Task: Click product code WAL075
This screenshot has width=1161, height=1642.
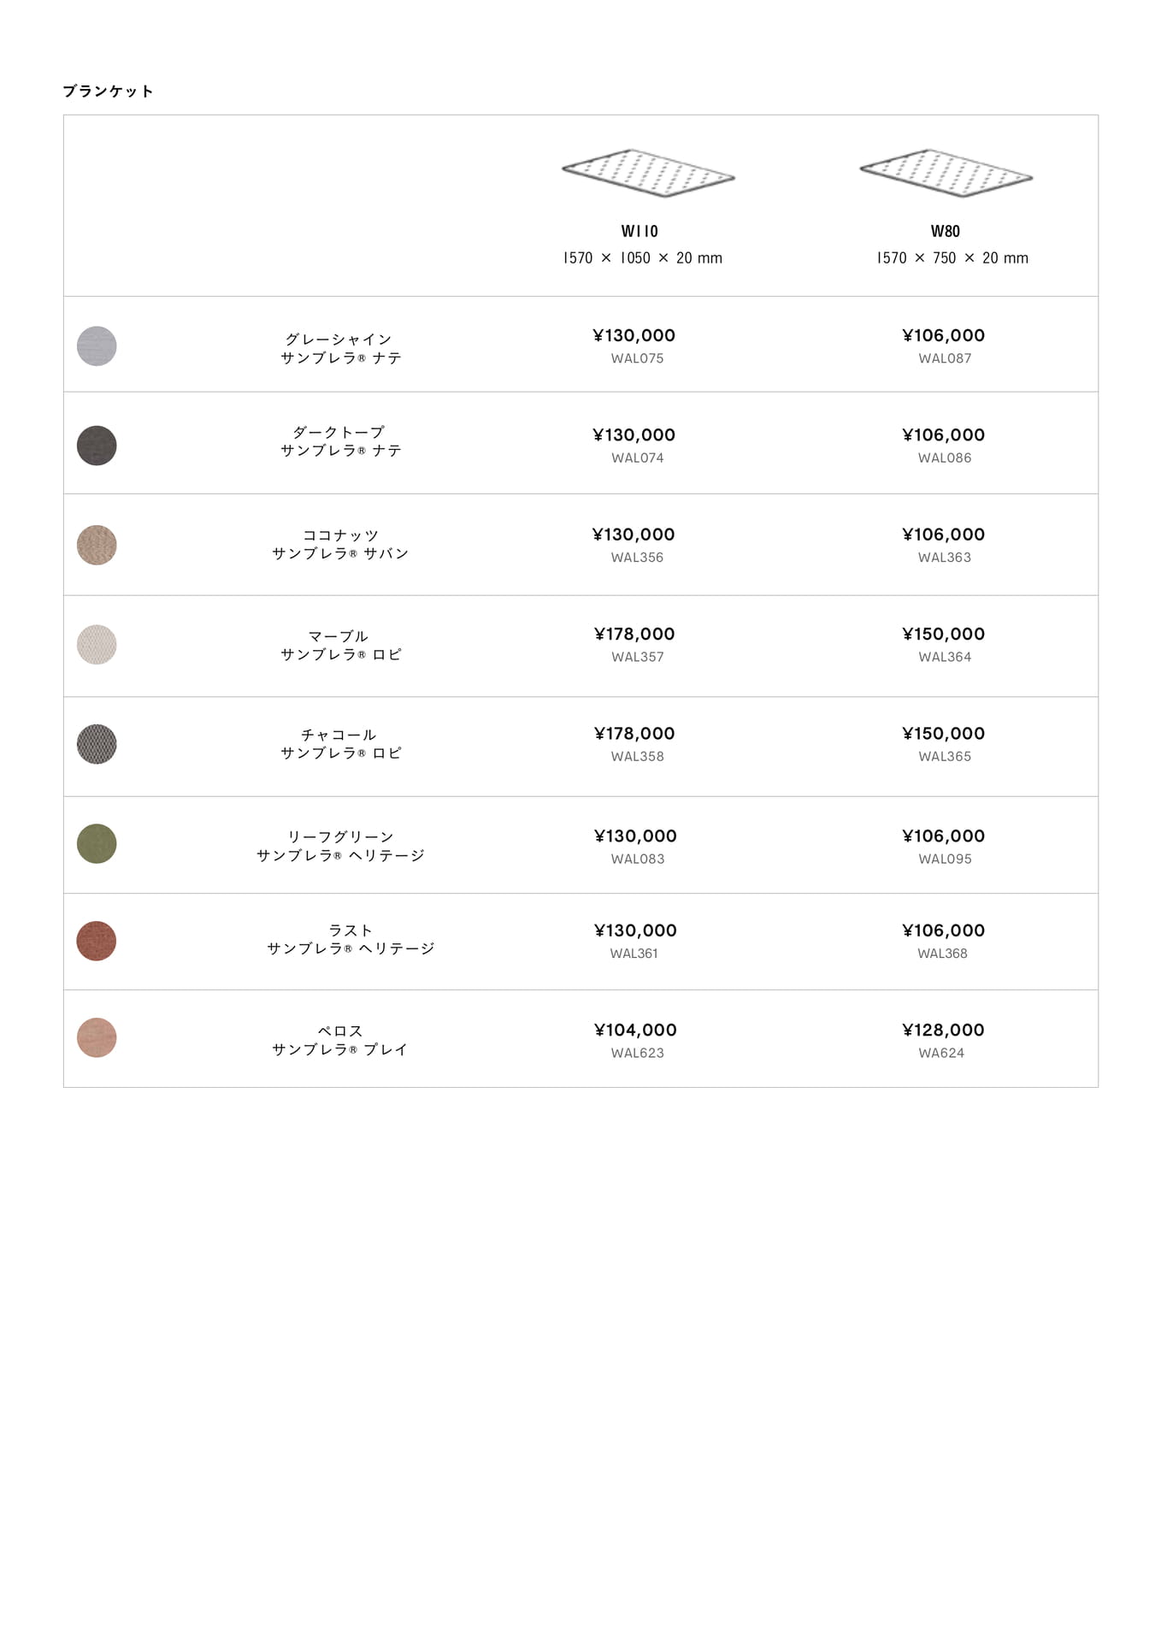Action: coord(637,358)
